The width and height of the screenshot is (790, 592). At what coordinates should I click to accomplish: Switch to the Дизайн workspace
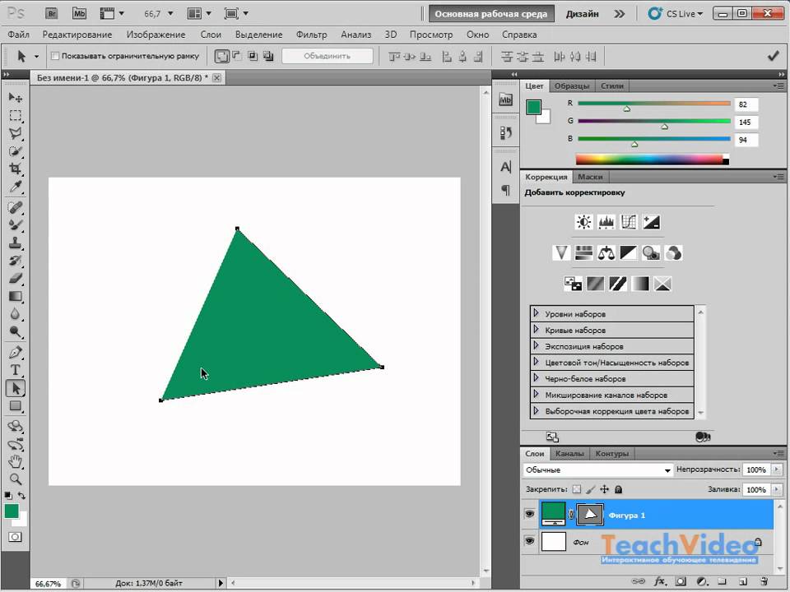point(582,14)
